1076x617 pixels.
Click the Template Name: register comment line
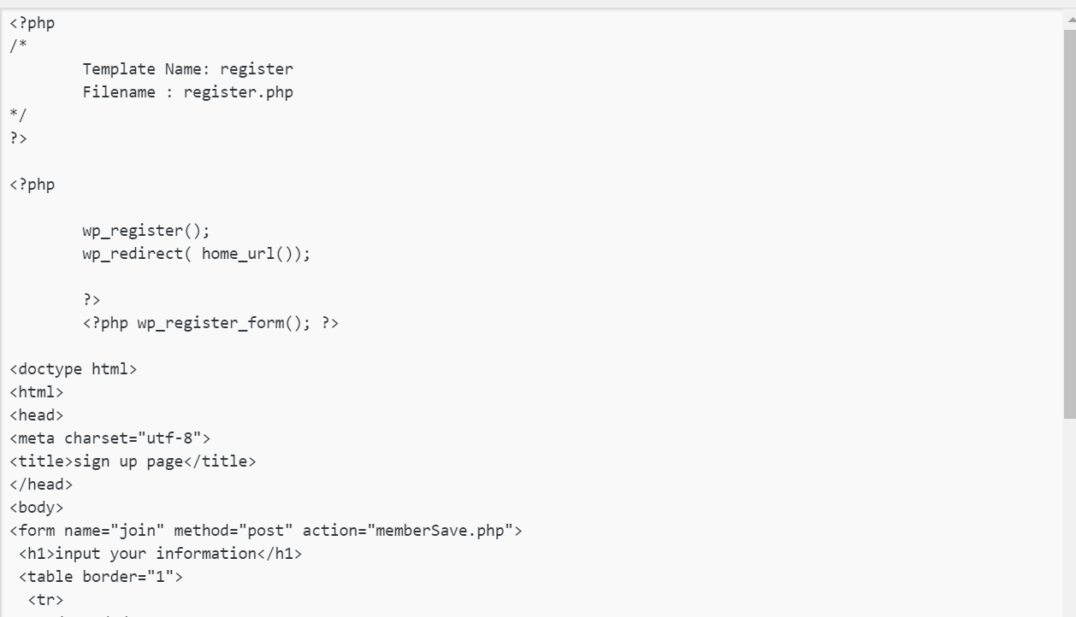pyautogui.click(x=188, y=69)
